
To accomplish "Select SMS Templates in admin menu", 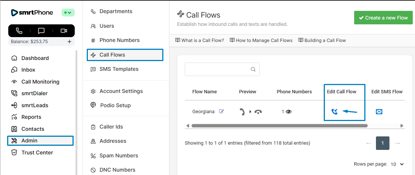I will pyautogui.click(x=119, y=69).
